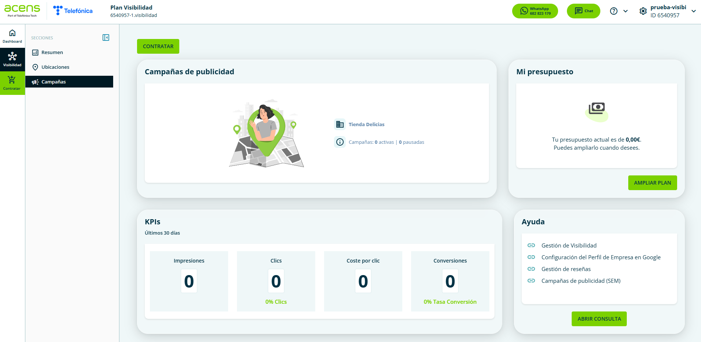The height and width of the screenshot is (342, 701).
Task: Collapse the Secciones side panel
Action: pos(106,38)
